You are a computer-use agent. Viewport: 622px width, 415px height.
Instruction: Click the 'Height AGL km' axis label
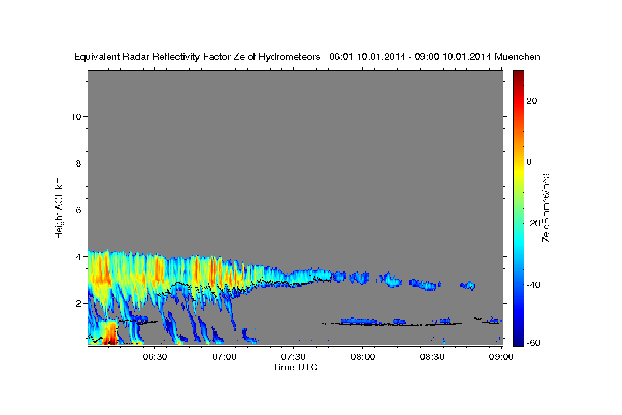59,207
